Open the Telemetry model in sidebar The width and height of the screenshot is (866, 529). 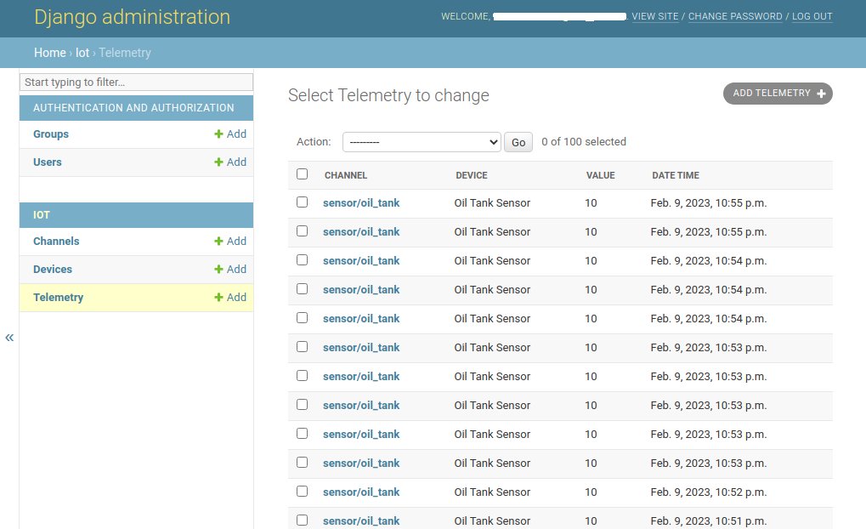58,298
